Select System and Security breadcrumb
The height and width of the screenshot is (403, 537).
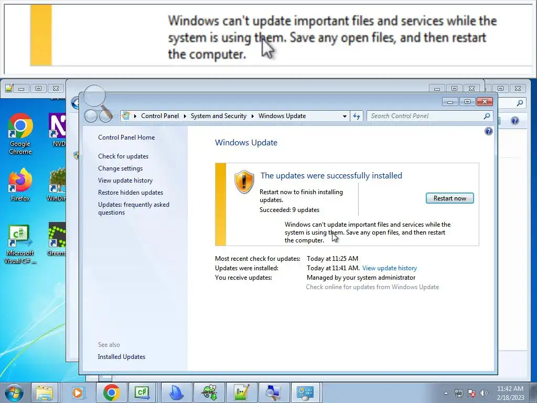click(x=219, y=116)
